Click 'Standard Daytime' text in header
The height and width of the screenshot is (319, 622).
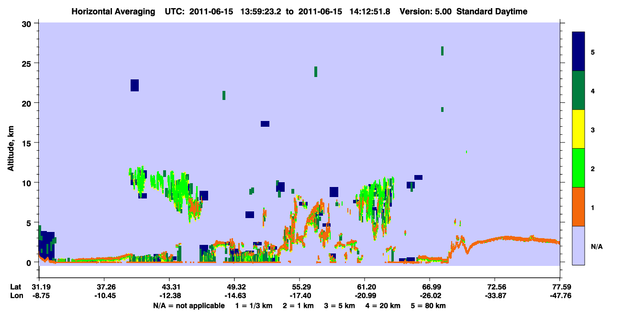(x=492, y=11)
